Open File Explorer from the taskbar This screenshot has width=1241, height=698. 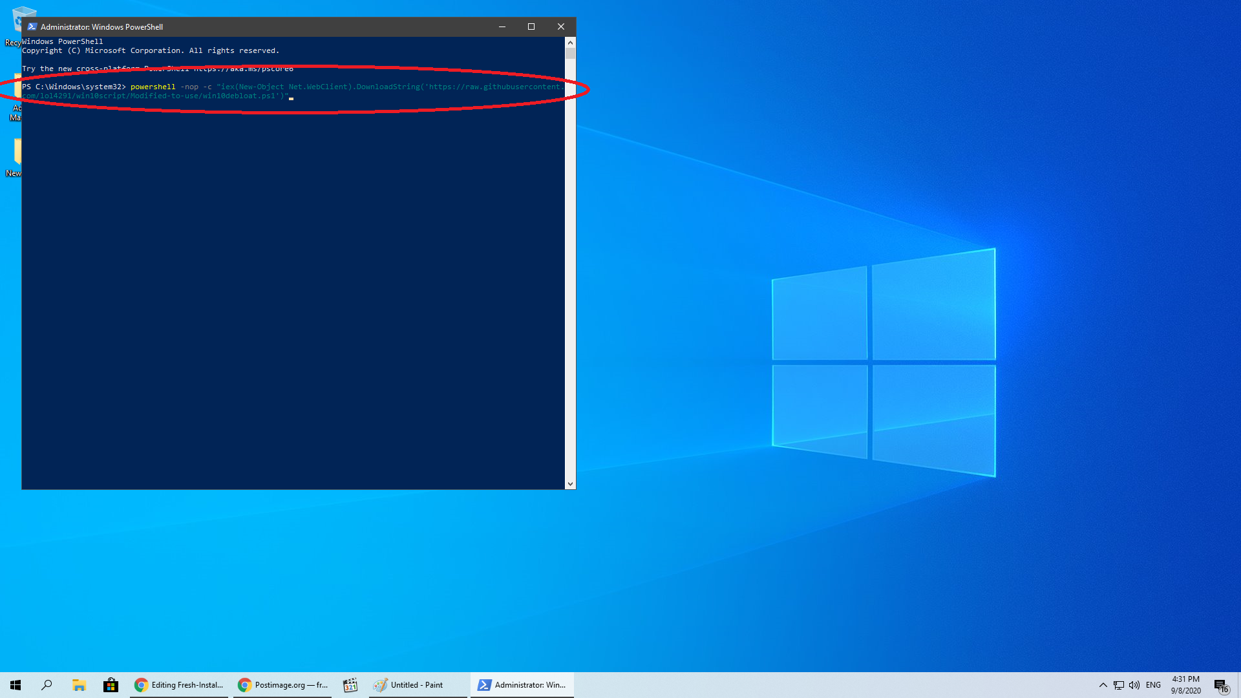pyautogui.click(x=79, y=685)
